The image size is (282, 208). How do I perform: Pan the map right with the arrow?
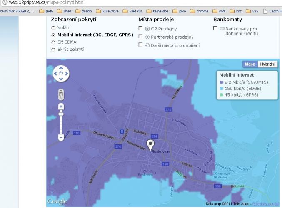tap(67, 74)
